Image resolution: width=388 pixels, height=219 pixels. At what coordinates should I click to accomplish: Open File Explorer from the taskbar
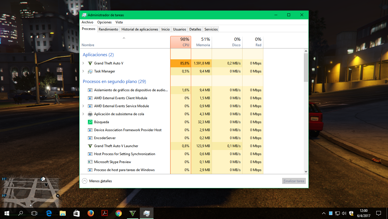[63, 213]
